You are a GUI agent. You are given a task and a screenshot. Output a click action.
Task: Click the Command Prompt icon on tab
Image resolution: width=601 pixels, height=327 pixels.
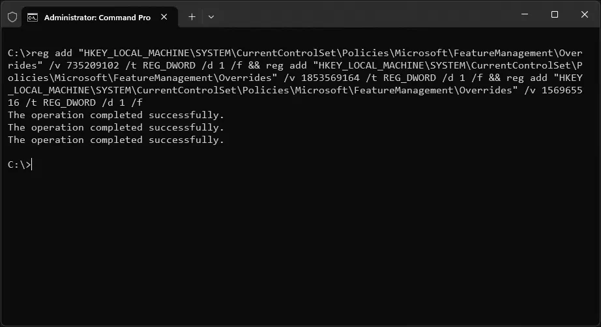tap(33, 17)
